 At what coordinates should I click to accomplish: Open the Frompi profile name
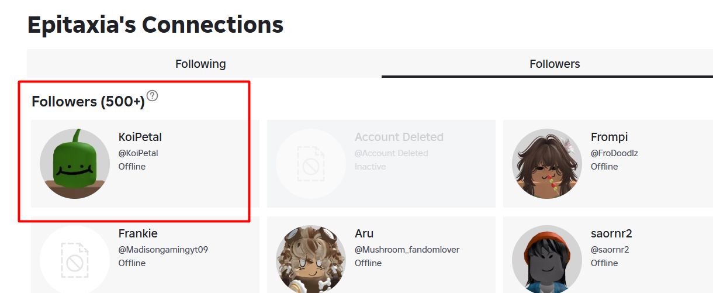[x=609, y=137]
